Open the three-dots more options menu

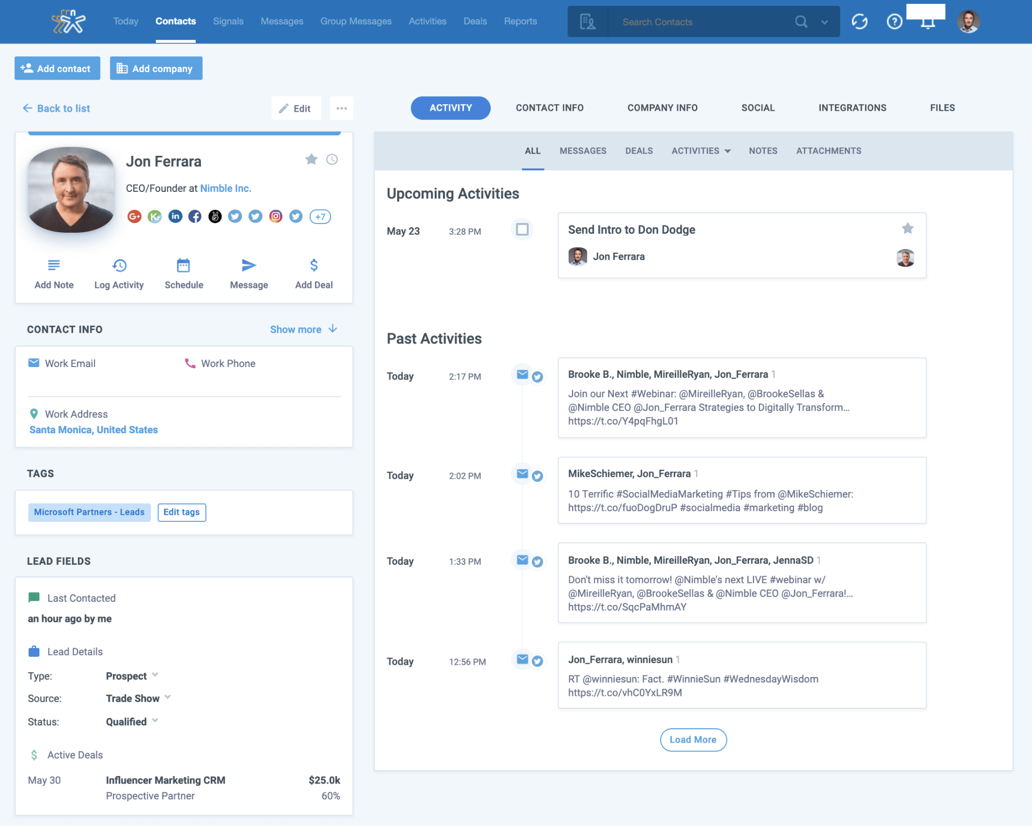point(342,108)
